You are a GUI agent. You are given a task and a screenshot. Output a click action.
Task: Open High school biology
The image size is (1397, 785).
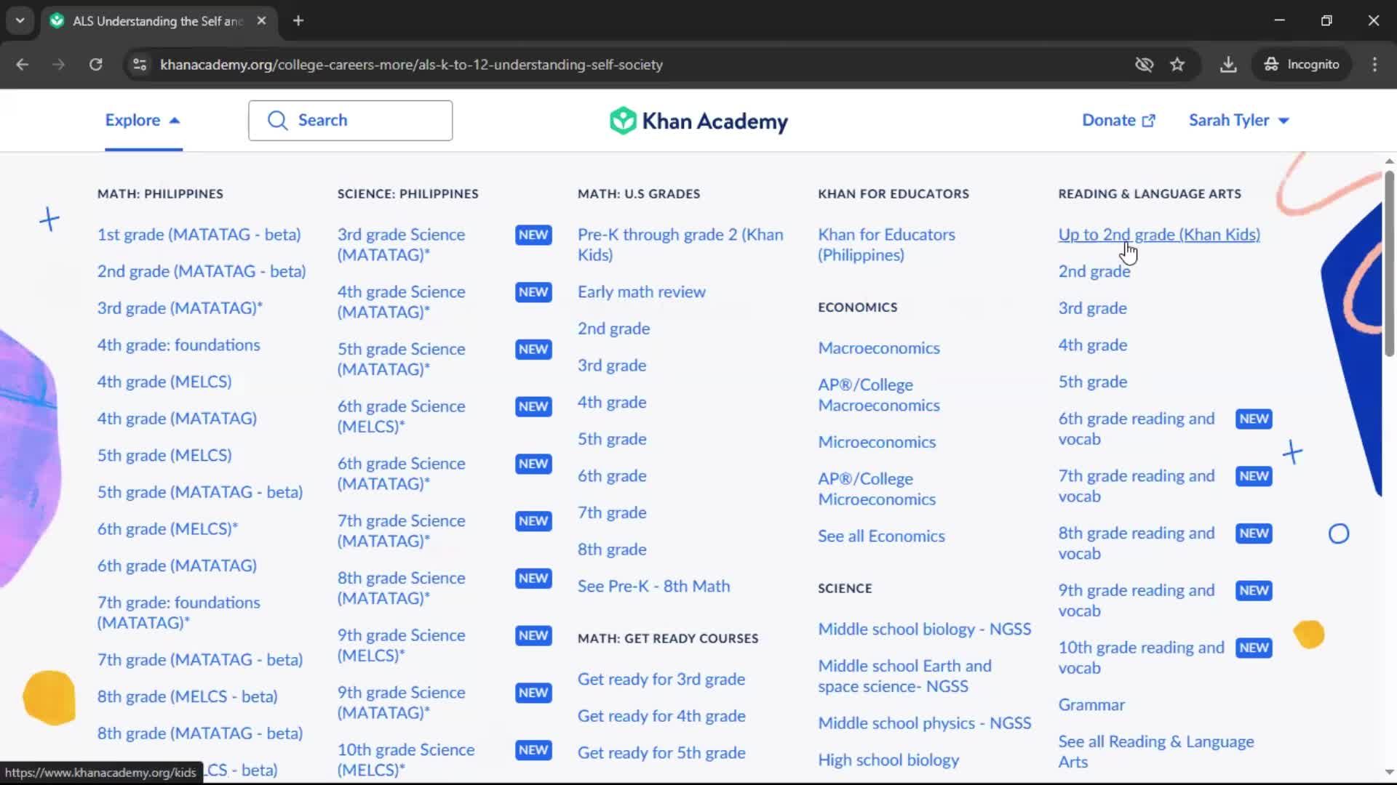[888, 760]
